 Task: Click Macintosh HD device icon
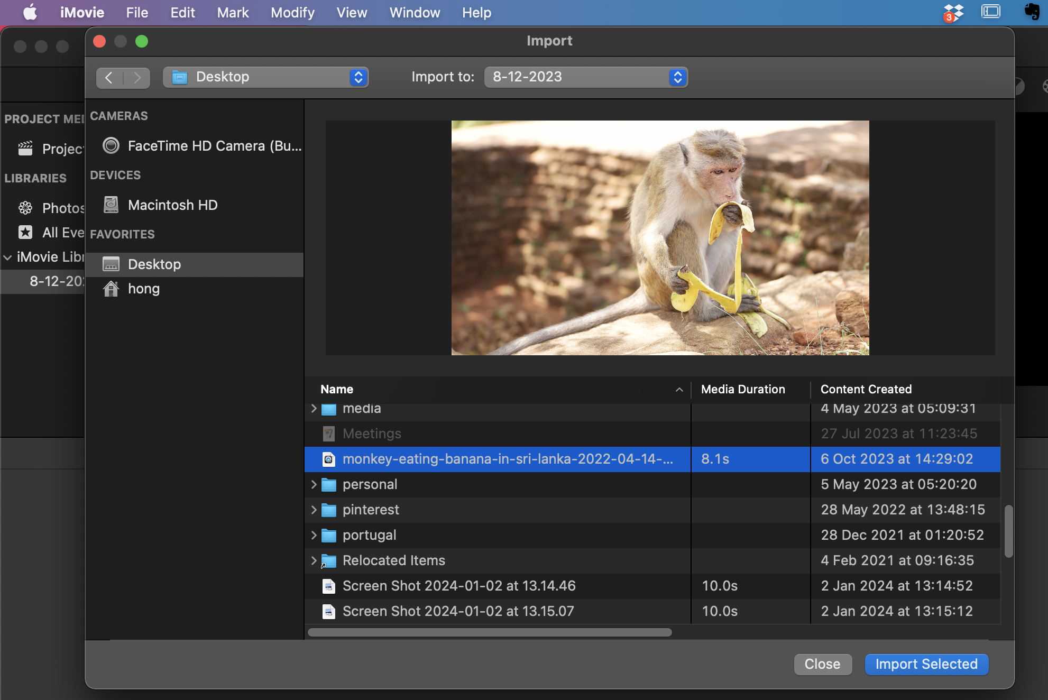point(111,204)
